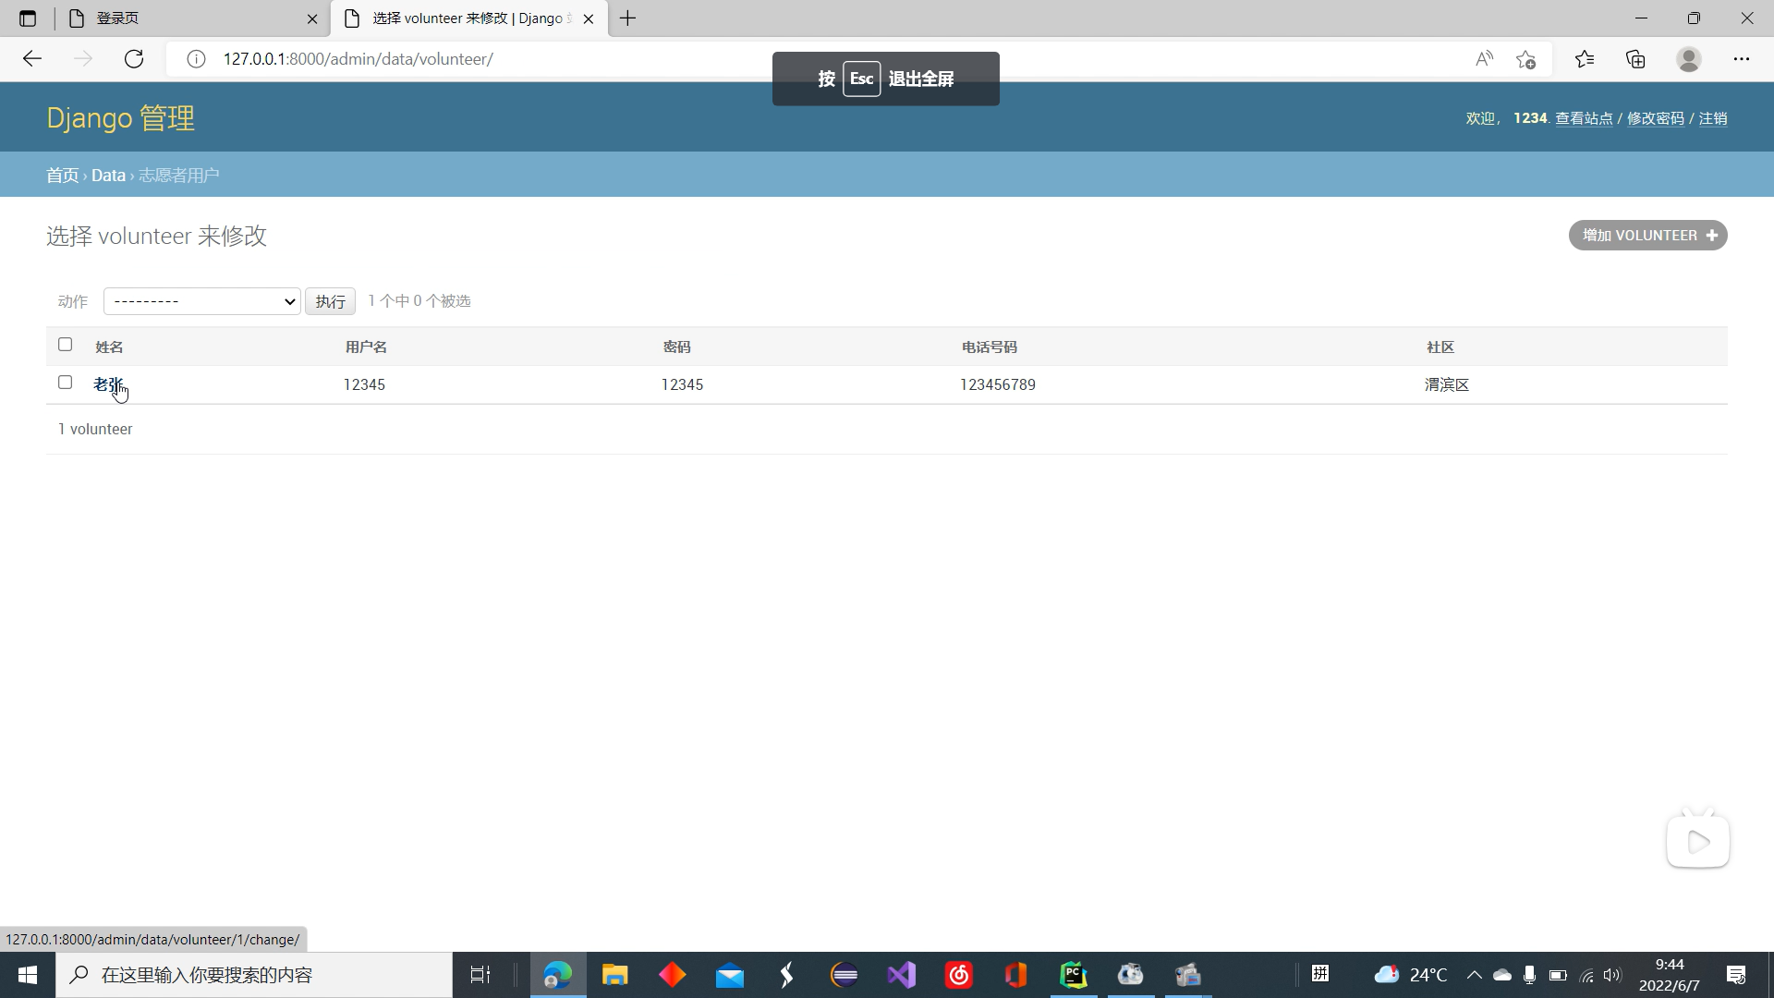Click the 增加 VOLUNTEER button
This screenshot has width=1774, height=998.
pyautogui.click(x=1648, y=236)
